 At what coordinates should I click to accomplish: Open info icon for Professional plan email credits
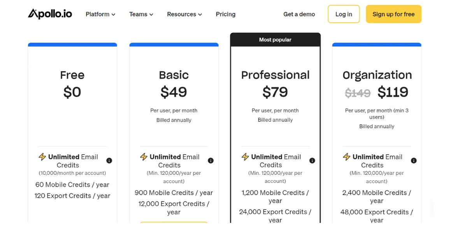(312, 160)
